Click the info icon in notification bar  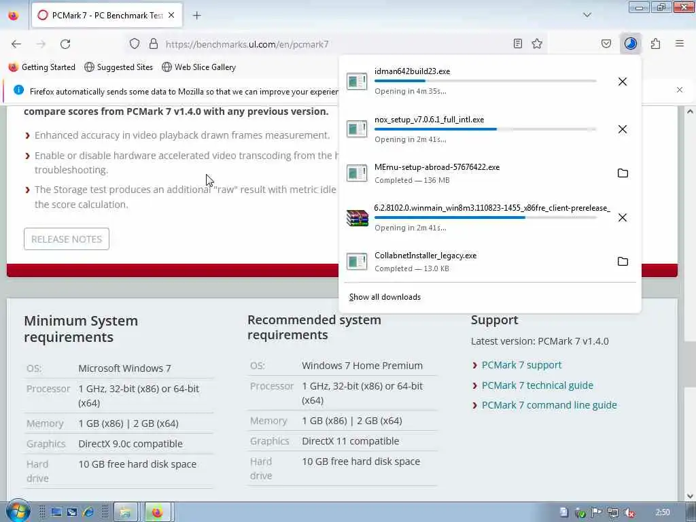point(18,90)
